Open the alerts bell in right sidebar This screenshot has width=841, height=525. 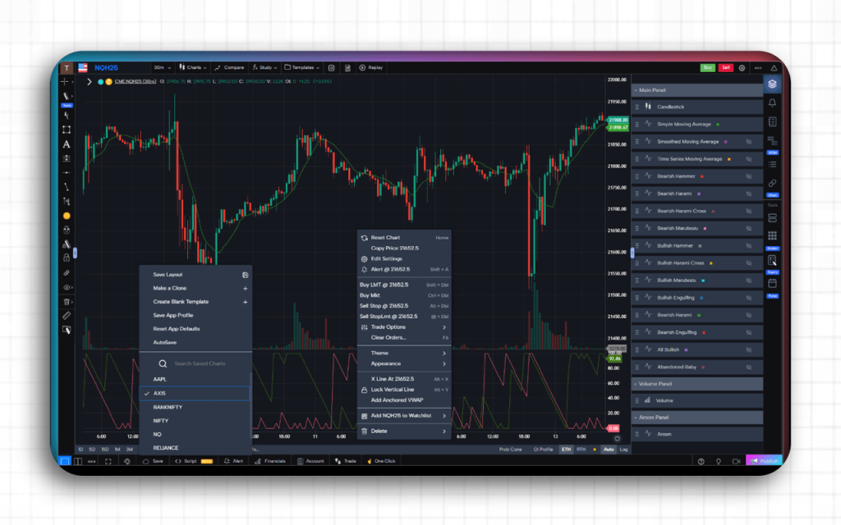coord(772,103)
